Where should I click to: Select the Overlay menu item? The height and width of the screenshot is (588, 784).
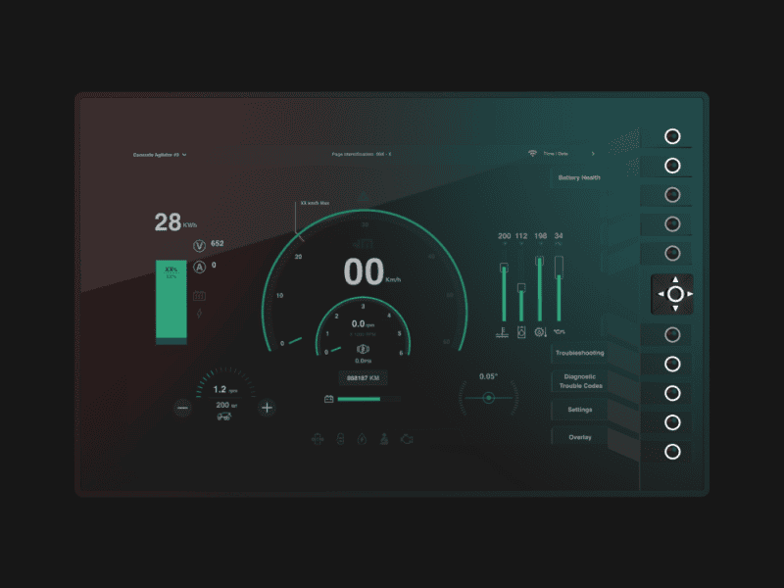coord(579,437)
